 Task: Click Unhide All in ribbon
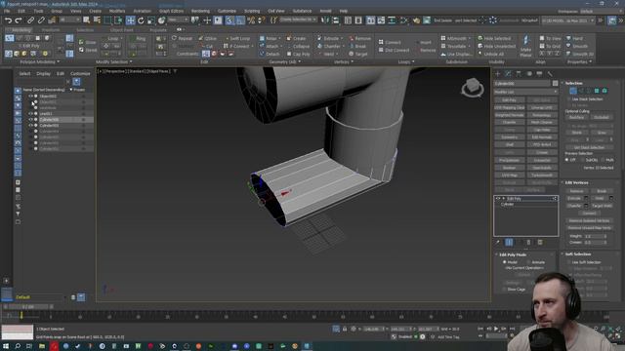tap(491, 55)
